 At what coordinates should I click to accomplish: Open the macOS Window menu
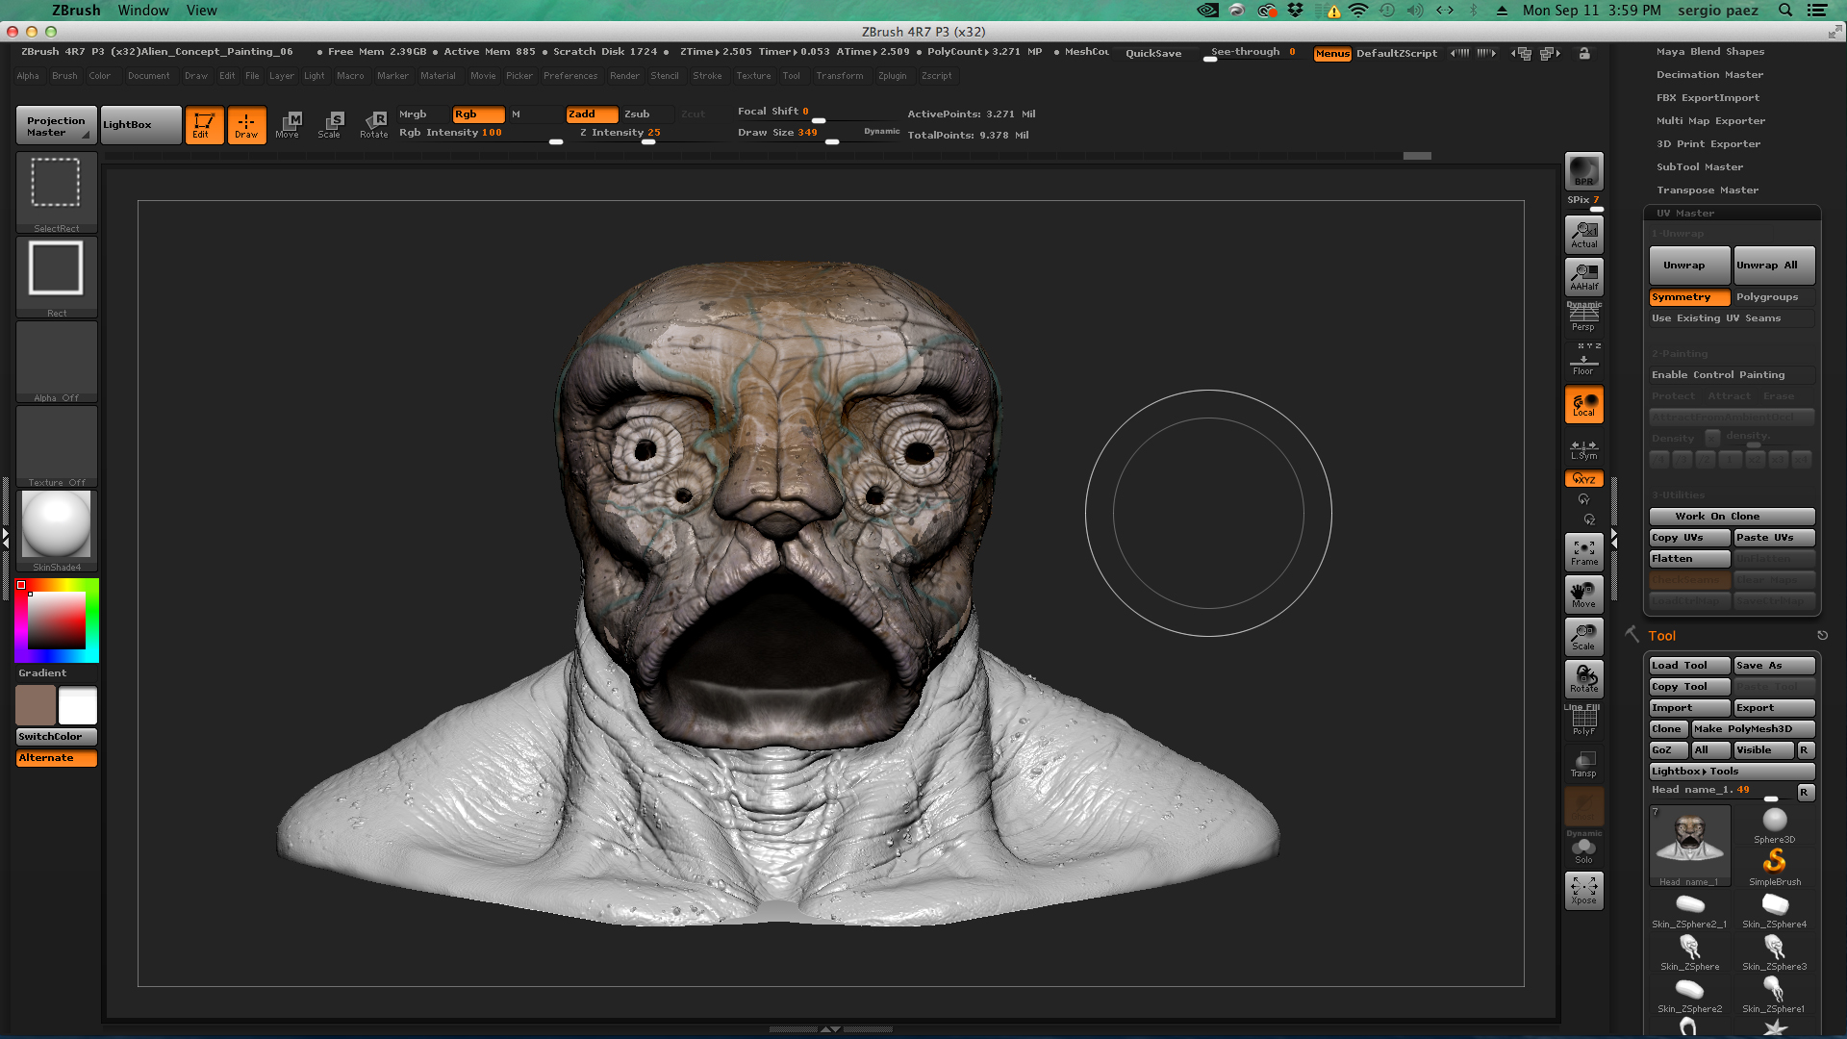(x=143, y=11)
